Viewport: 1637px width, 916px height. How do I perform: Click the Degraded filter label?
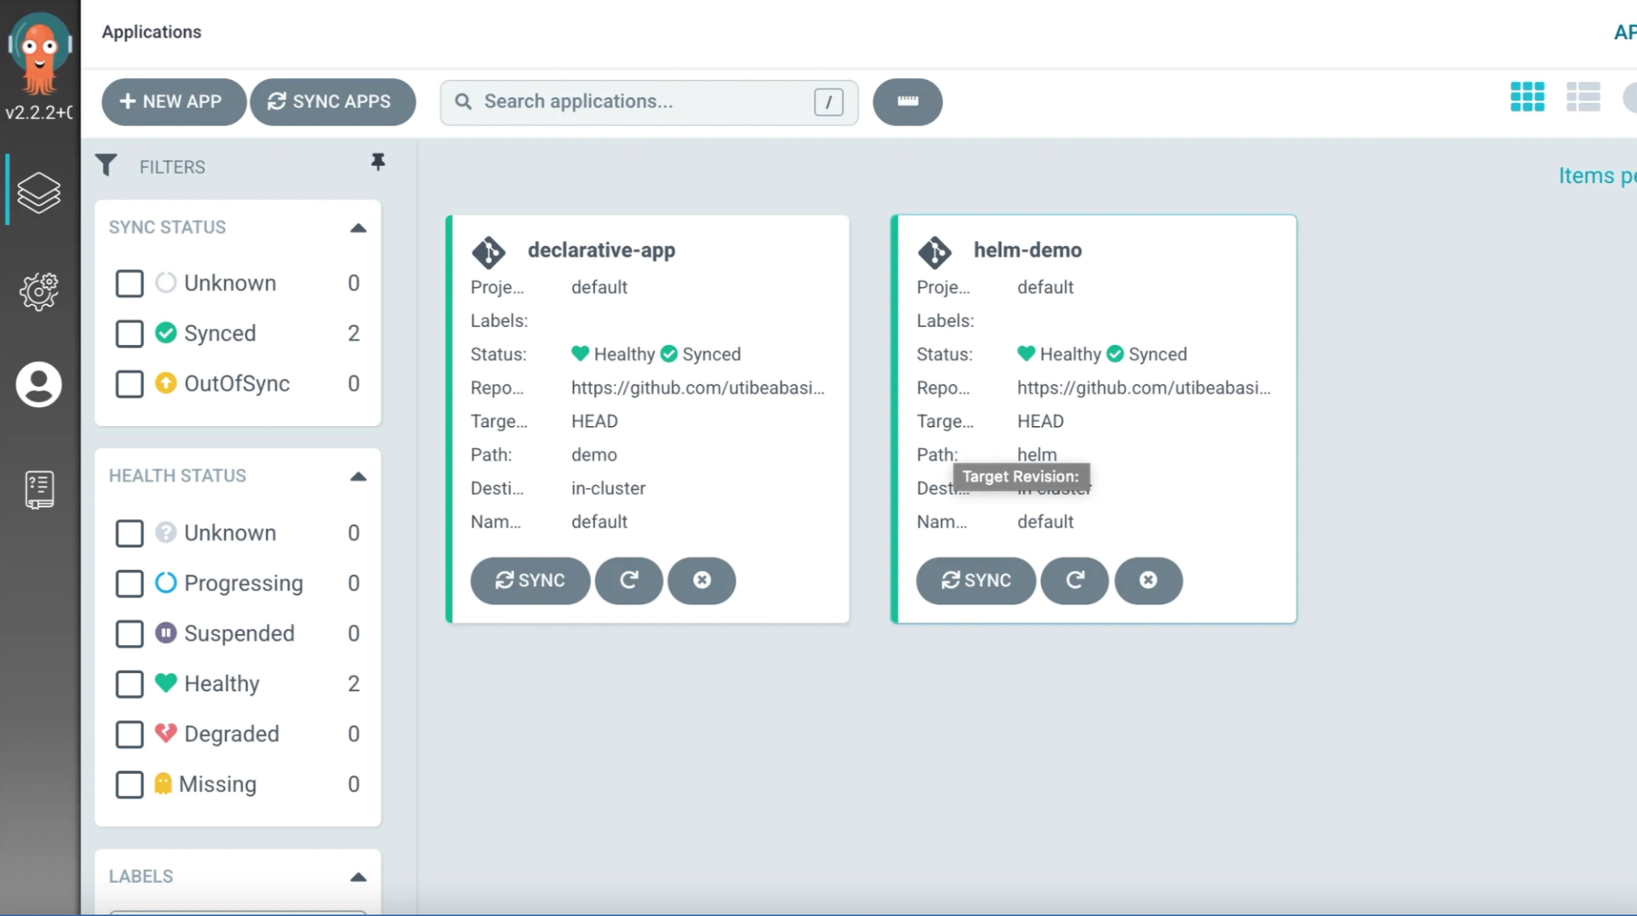pos(231,735)
